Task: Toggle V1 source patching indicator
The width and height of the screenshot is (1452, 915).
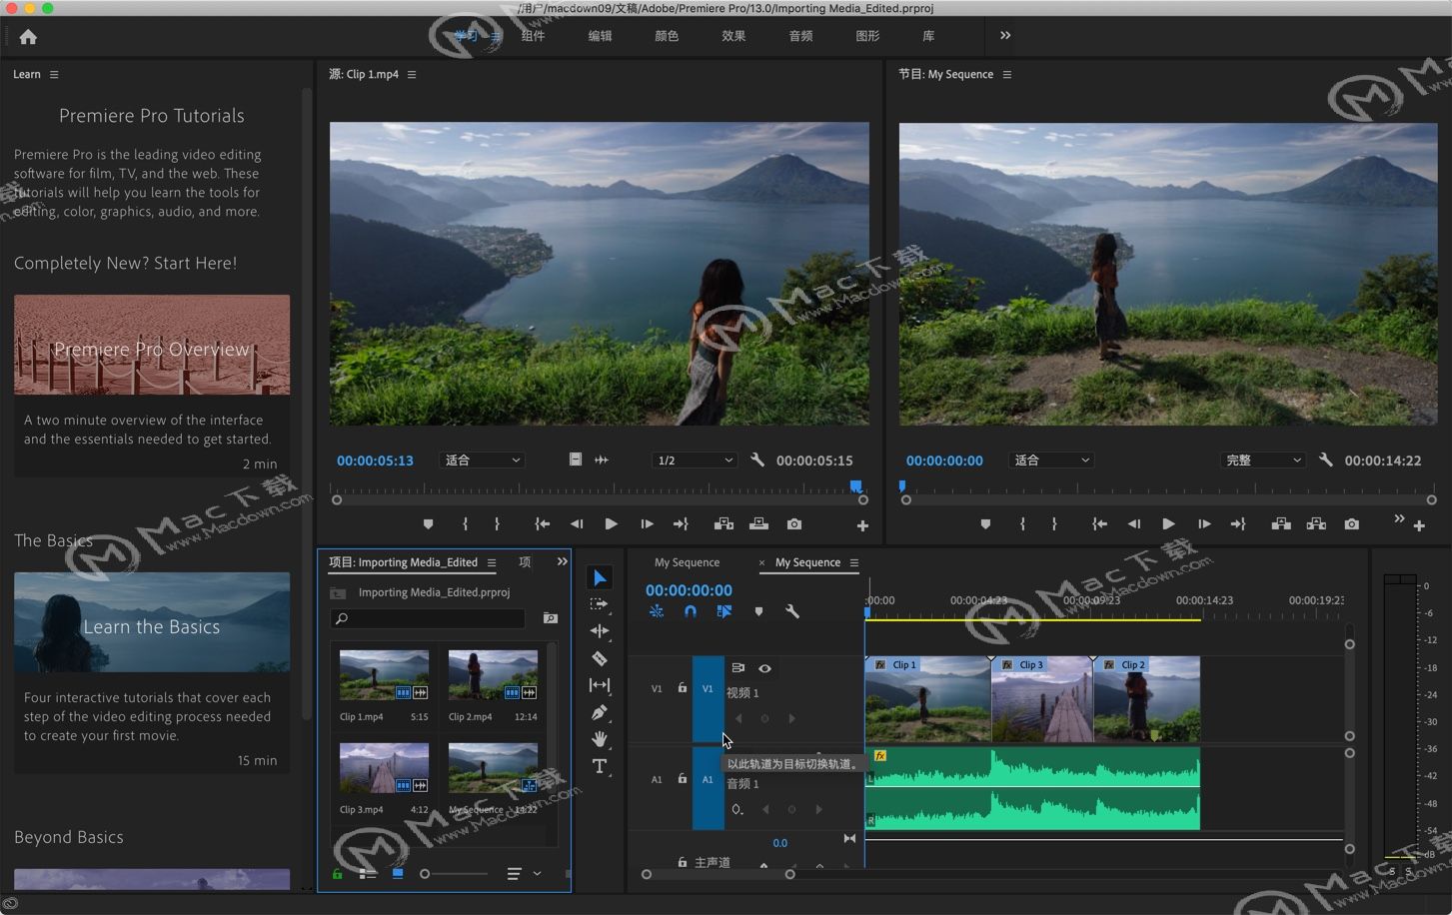Action: (657, 688)
